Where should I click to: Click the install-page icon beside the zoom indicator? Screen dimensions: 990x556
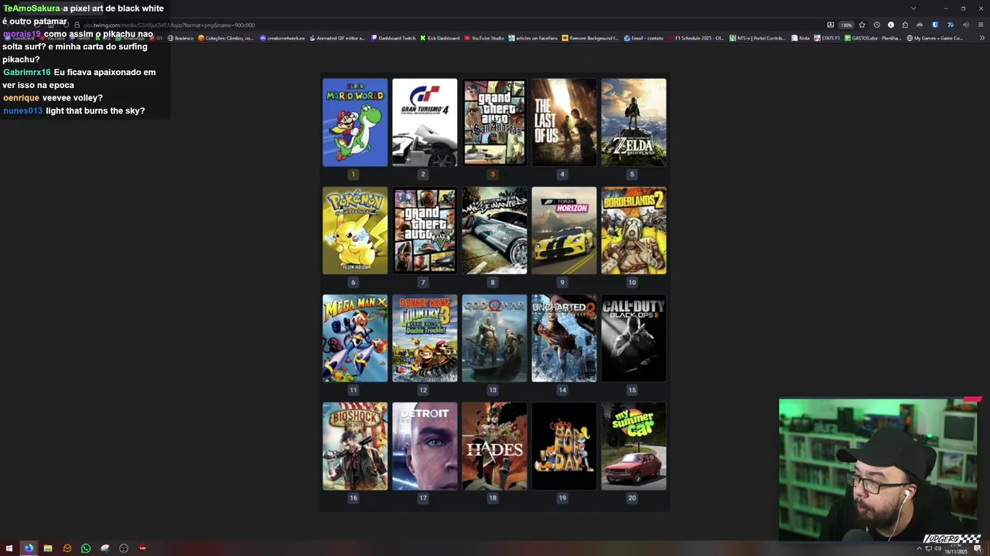(831, 25)
